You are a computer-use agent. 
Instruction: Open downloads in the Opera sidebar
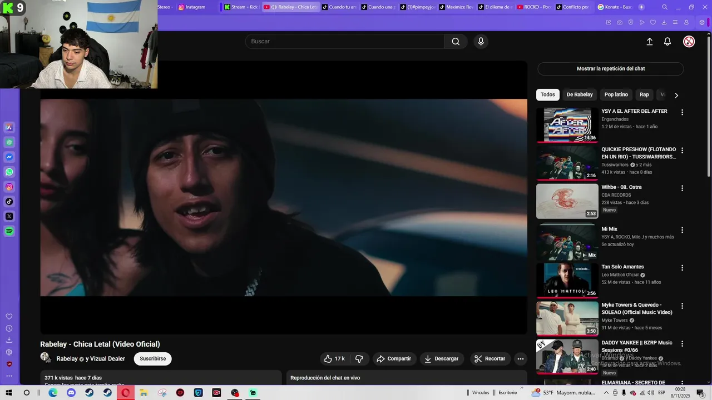pos(9,340)
